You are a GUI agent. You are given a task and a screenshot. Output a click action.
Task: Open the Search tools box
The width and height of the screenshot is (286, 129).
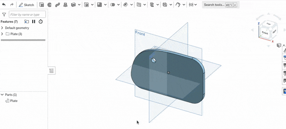click(x=221, y=5)
